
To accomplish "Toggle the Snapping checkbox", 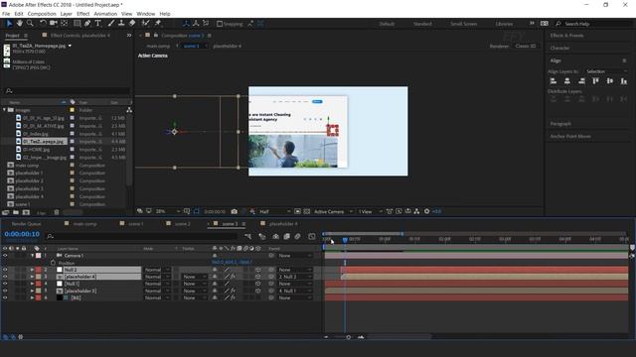I will [220, 24].
